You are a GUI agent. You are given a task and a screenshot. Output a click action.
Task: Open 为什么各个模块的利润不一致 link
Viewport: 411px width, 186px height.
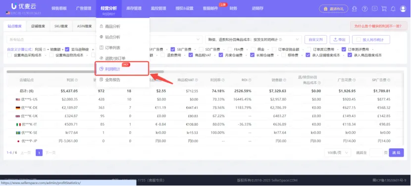point(378,26)
